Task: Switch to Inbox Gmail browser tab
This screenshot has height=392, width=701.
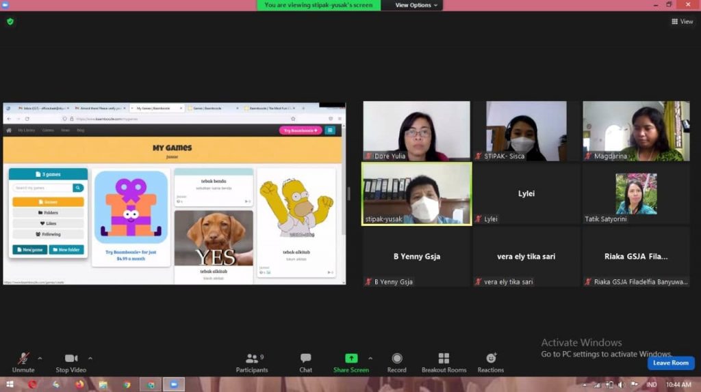Action: (43, 108)
